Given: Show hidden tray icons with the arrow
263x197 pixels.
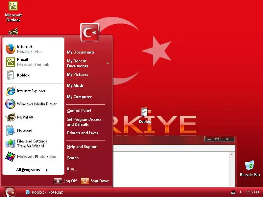Looking at the screenshot, I should point(241,192).
